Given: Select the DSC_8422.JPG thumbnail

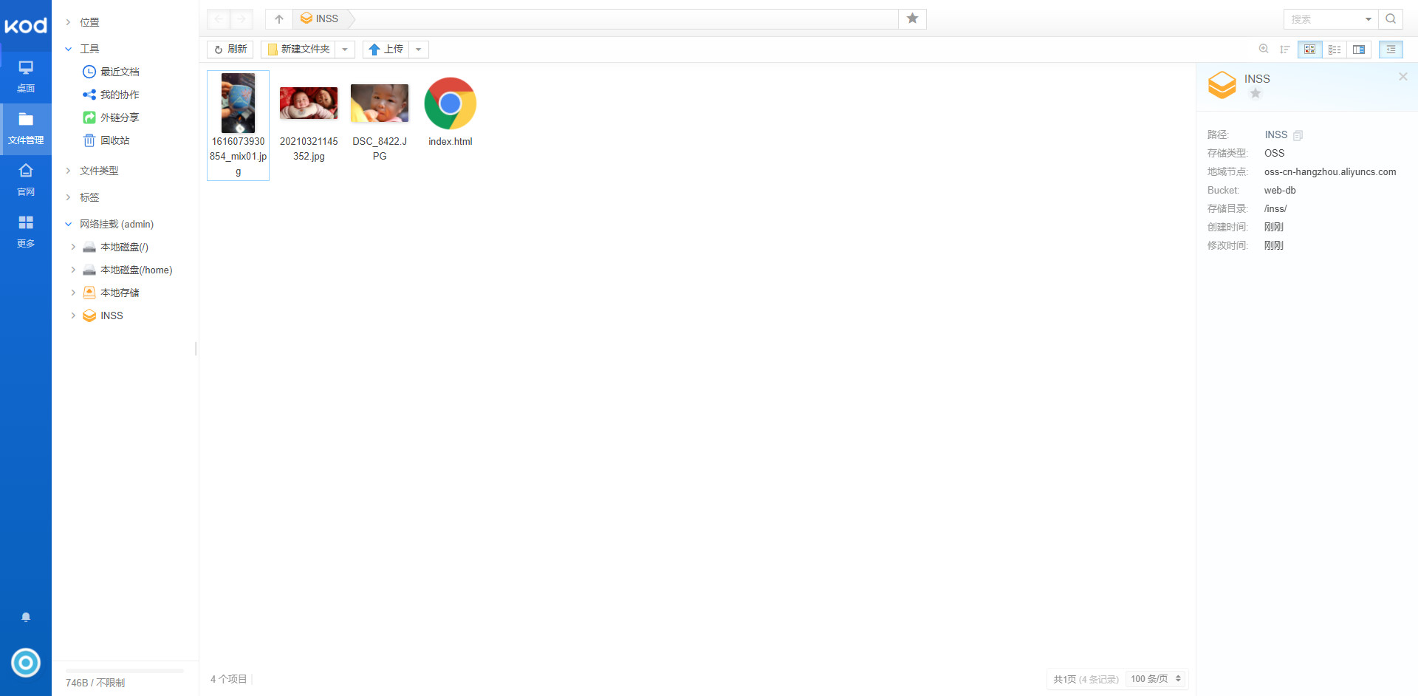Looking at the screenshot, I should [380, 103].
